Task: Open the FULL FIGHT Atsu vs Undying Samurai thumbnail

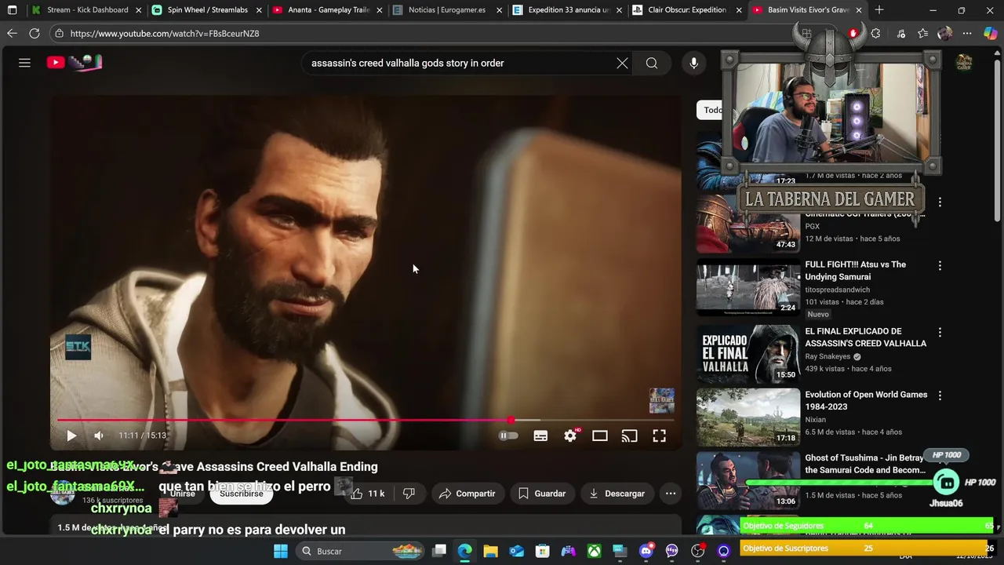Action: pos(748,286)
